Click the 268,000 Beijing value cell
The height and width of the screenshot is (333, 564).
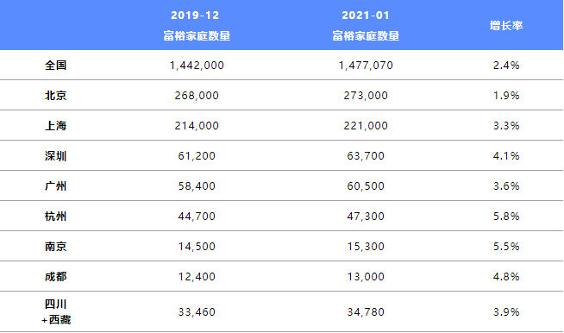197,96
